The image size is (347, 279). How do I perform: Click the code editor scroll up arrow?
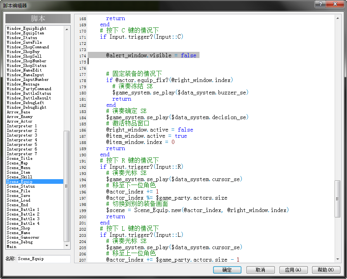click(x=337, y=18)
